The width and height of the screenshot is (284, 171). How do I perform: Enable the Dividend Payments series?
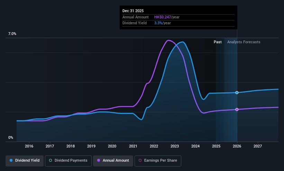[68, 161]
